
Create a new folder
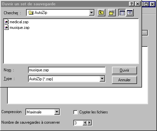coord(112,13)
